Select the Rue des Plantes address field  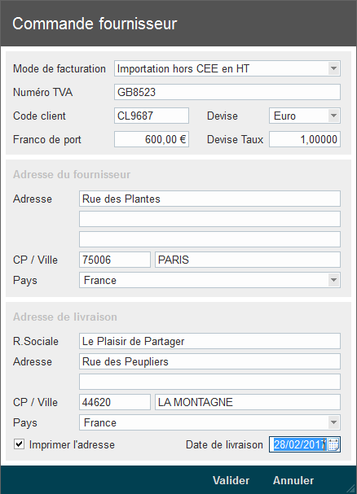tap(209, 199)
